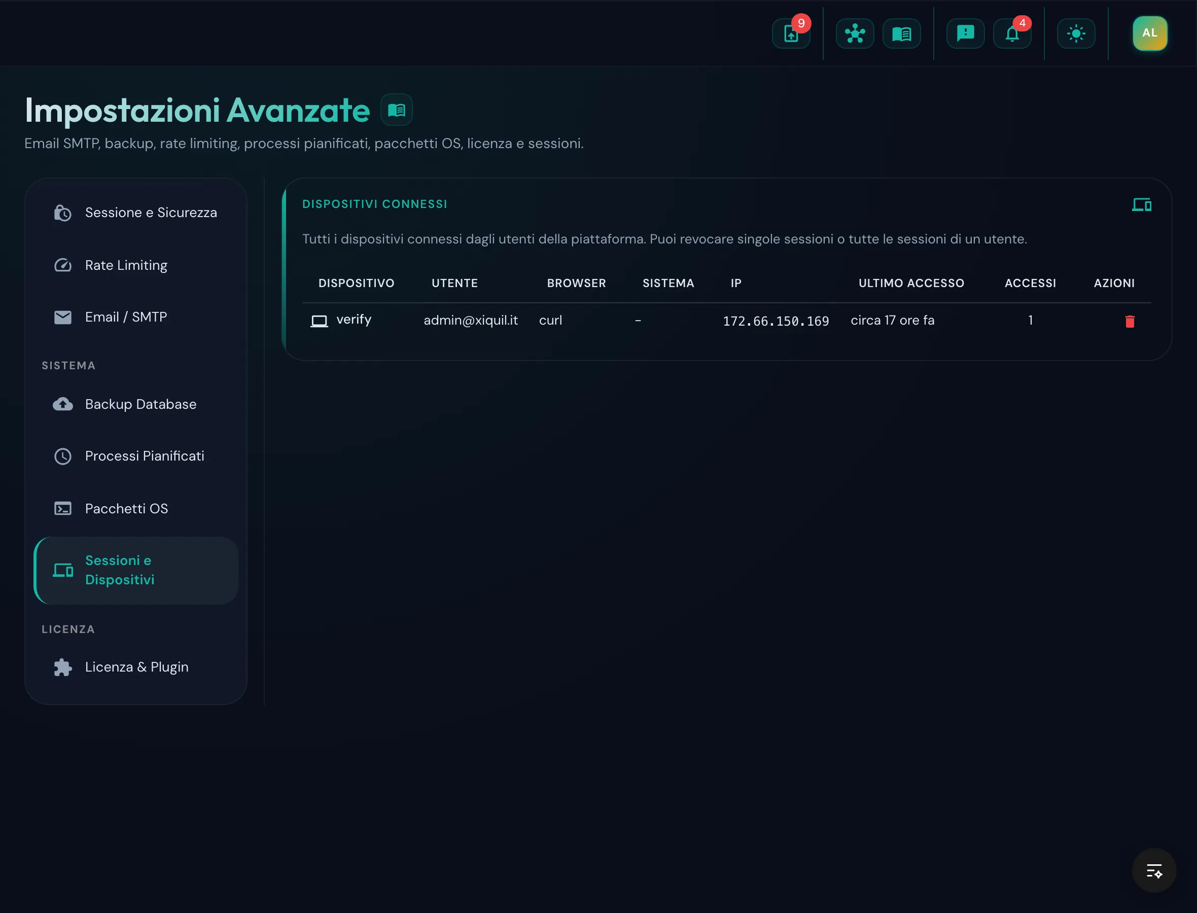This screenshot has height=913, width=1197.
Task: Click the Browser column header
Action: click(x=577, y=283)
